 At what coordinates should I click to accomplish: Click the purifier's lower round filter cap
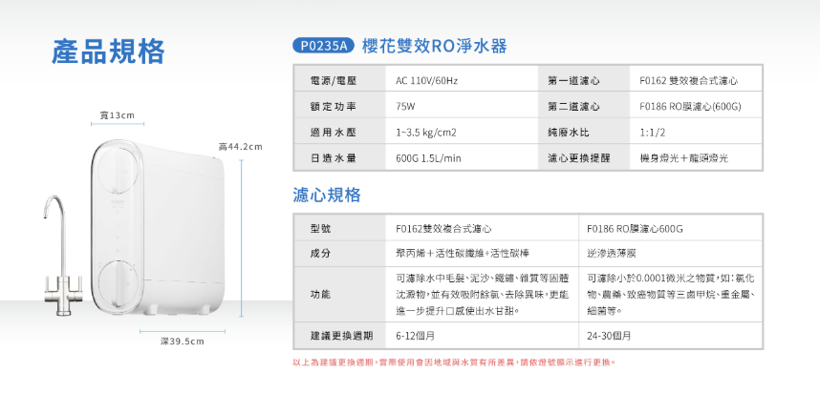pos(119,285)
